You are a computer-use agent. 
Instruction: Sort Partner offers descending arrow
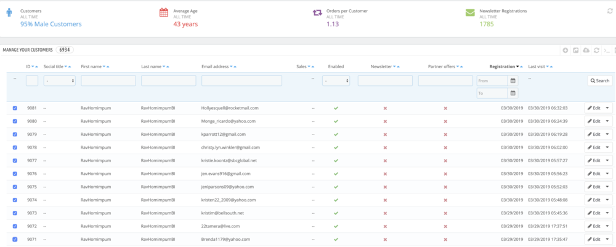[x=457, y=67]
